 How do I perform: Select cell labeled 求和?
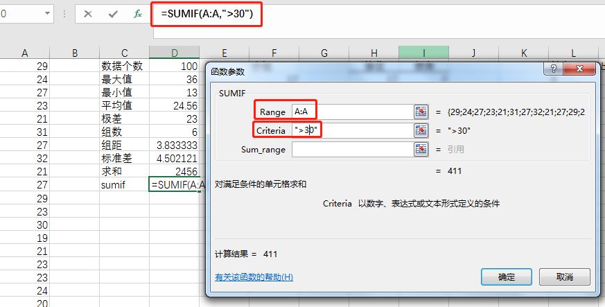124,171
